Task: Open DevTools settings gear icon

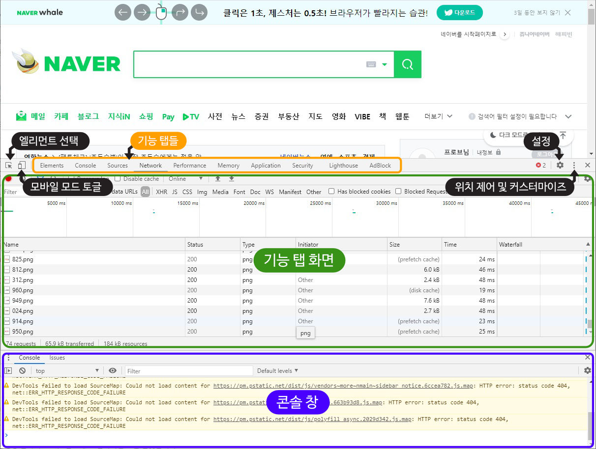Action: point(560,166)
